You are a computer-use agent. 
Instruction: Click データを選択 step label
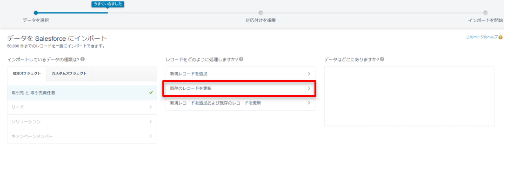point(36,20)
